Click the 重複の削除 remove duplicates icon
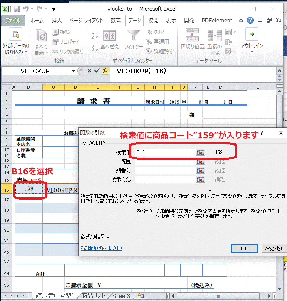This screenshot has width=287, height=301. click(x=214, y=38)
